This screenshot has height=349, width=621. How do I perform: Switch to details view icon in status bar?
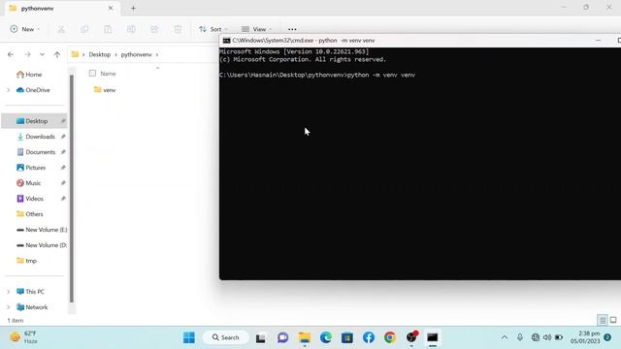tap(602, 320)
